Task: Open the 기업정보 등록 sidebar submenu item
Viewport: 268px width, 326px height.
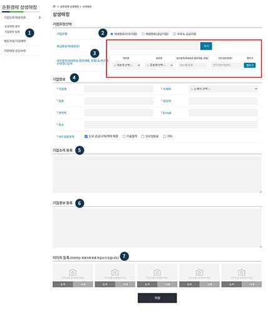Action: click(12, 32)
